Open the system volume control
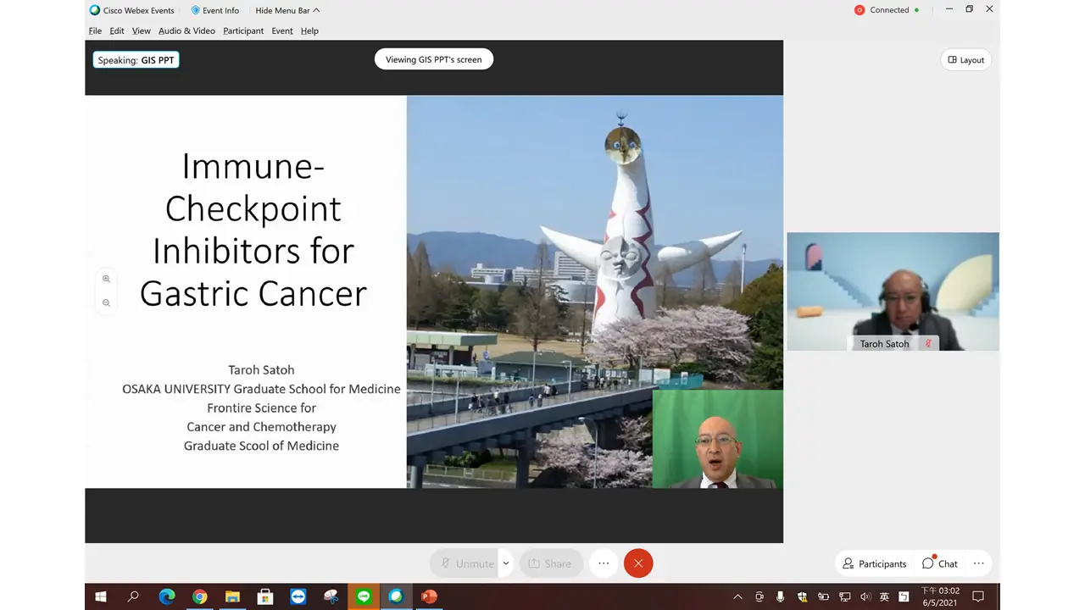The width and height of the screenshot is (1085, 610). tap(865, 596)
